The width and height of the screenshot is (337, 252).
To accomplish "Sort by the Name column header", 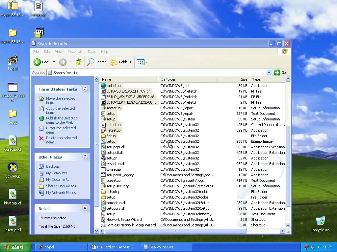I will pyautogui.click(x=129, y=79).
